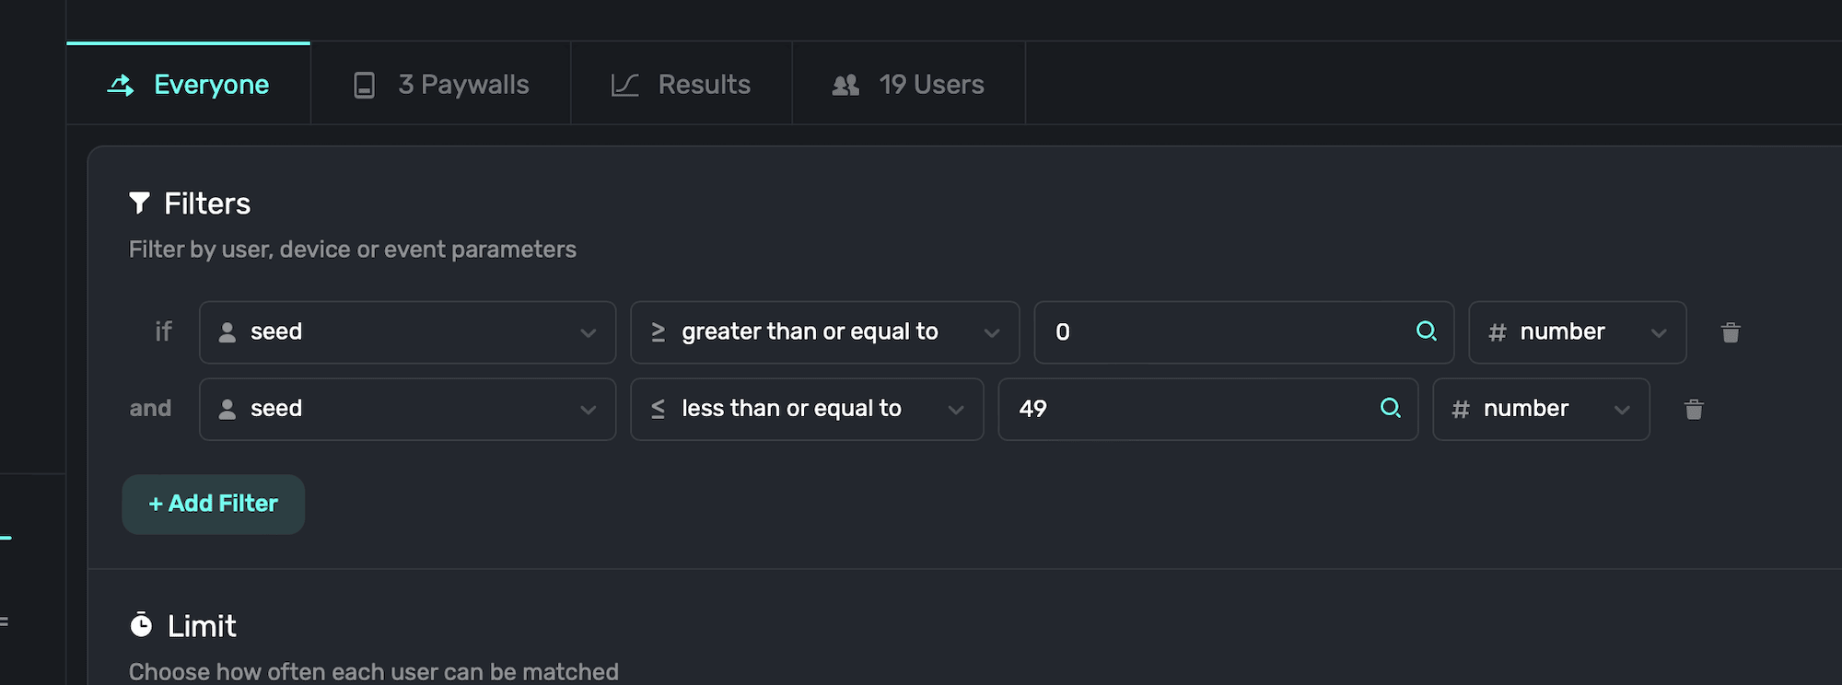The height and width of the screenshot is (685, 1842).
Task: Click the Add Filter button
Action: tap(214, 504)
